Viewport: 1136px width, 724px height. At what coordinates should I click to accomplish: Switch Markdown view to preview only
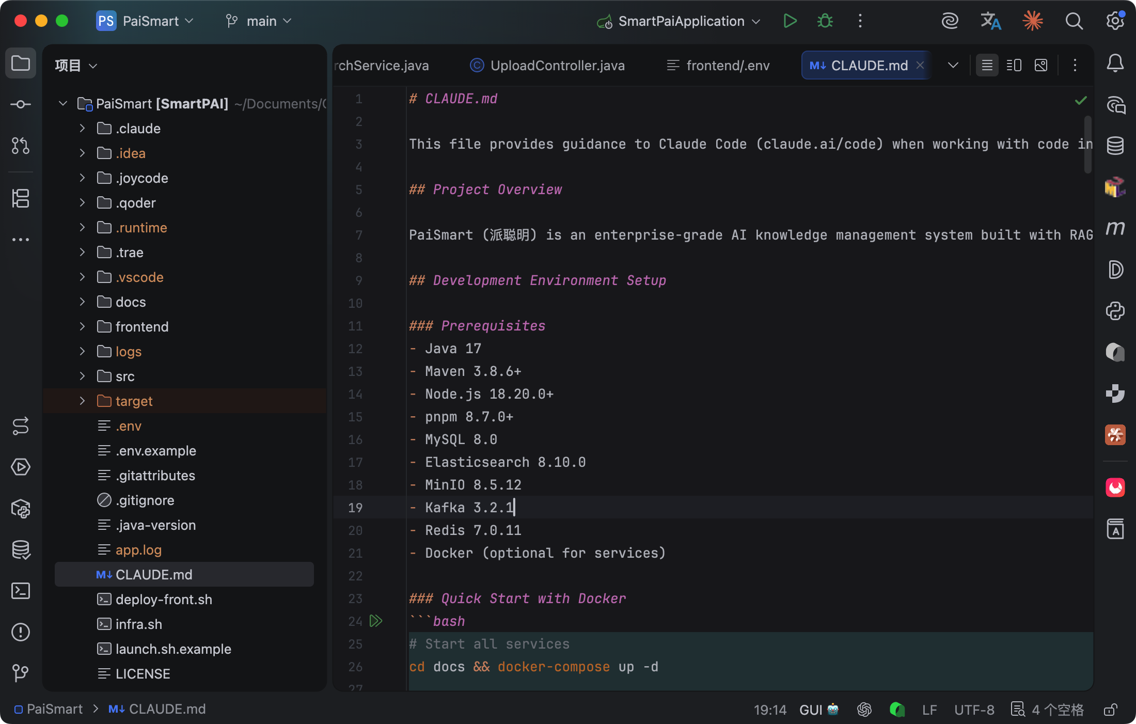pos(1041,66)
